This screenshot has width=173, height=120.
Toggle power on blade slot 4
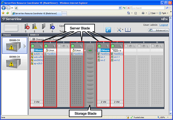point(73,46)
